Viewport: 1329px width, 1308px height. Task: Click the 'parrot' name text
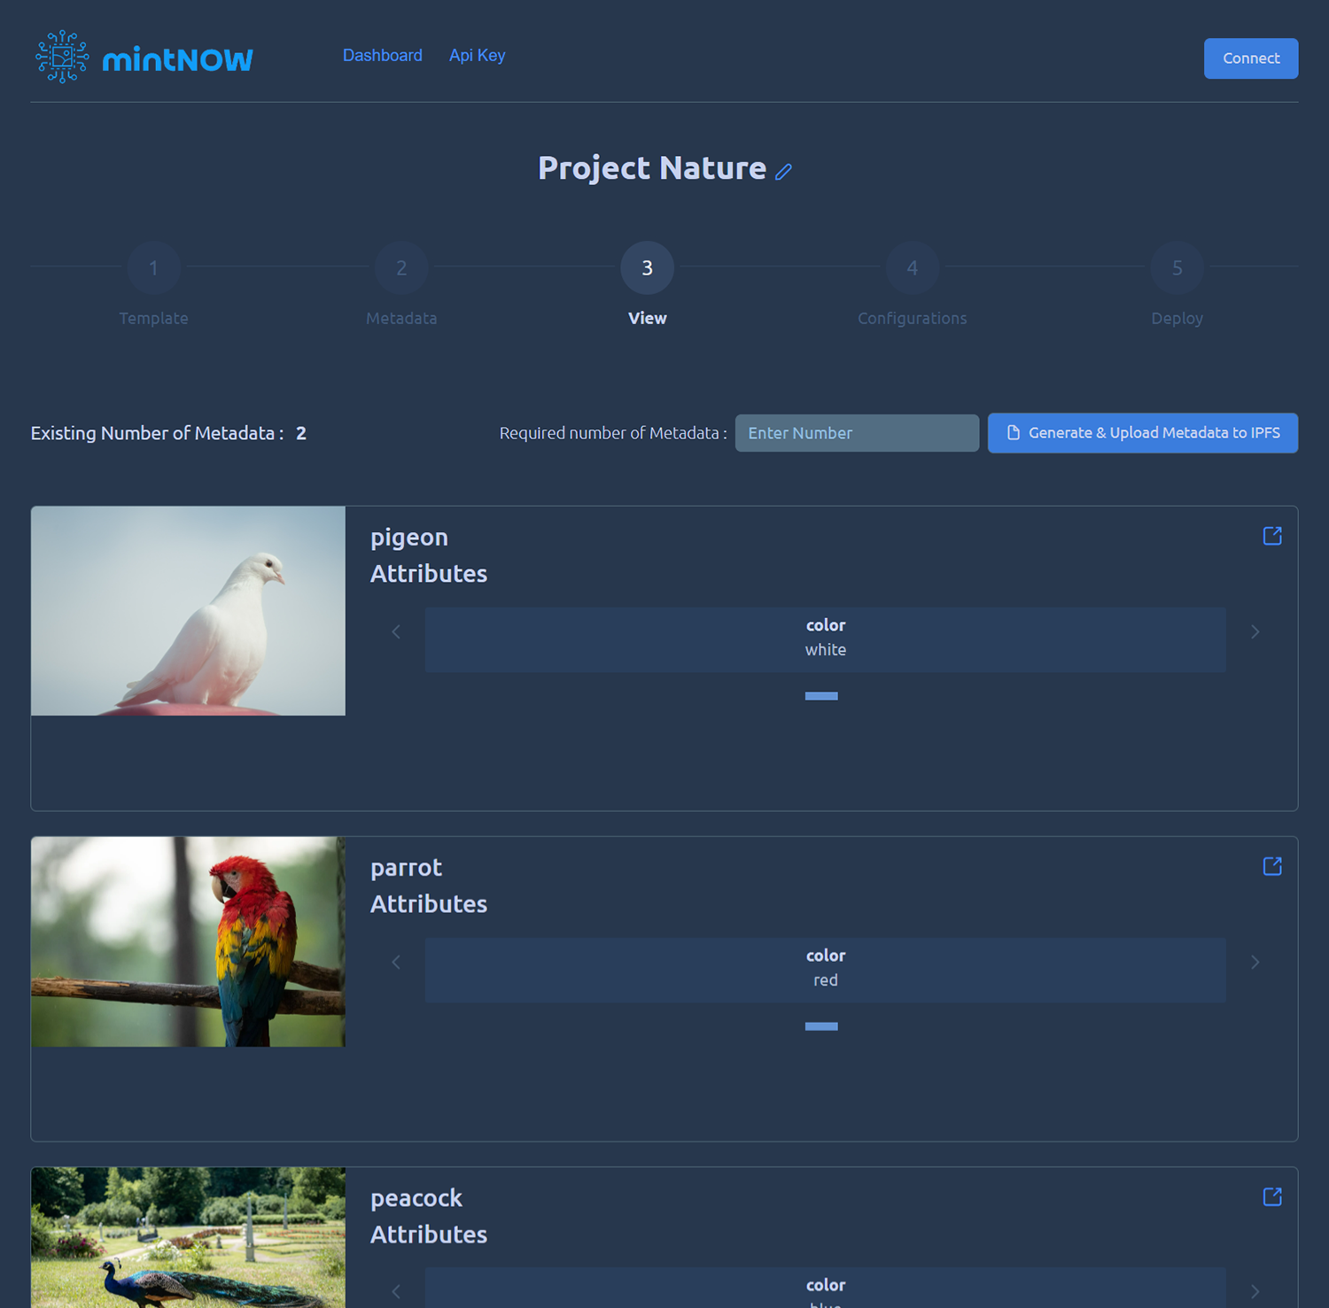point(406,869)
